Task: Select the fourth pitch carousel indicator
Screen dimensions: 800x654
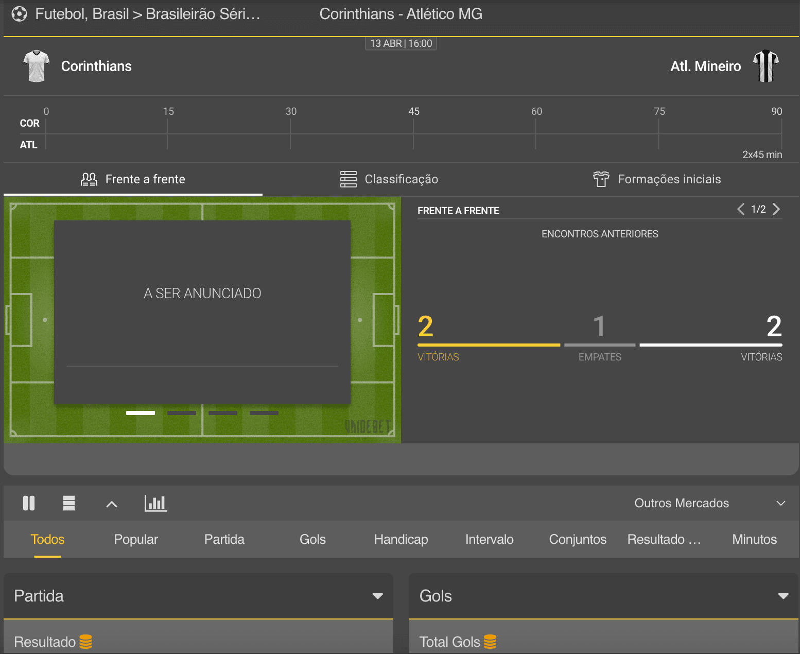Action: tap(264, 413)
